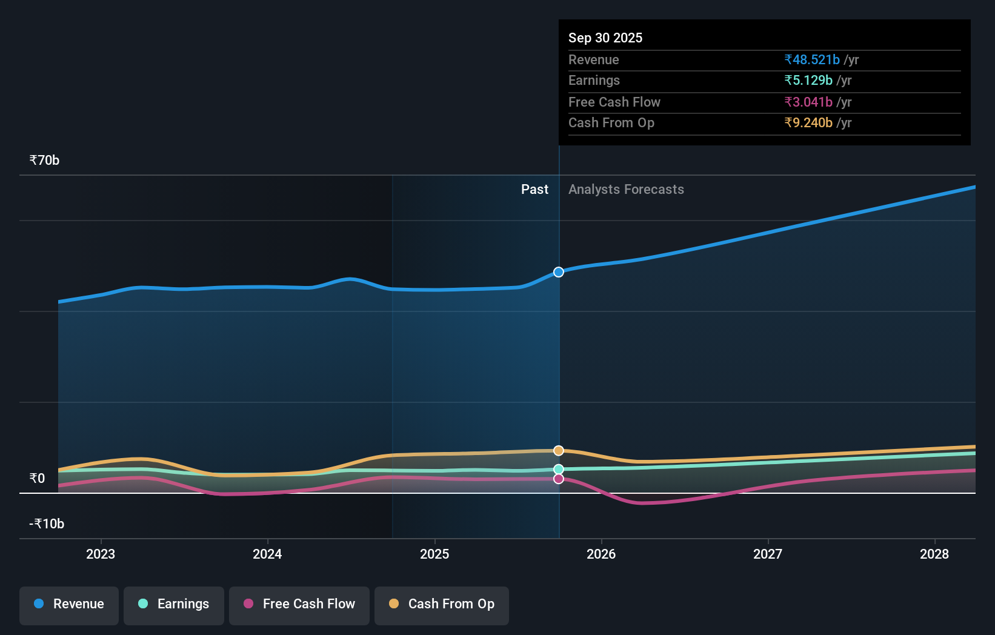Click the 2027 label on the x-axis
Screen dimensions: 995x635
point(768,554)
